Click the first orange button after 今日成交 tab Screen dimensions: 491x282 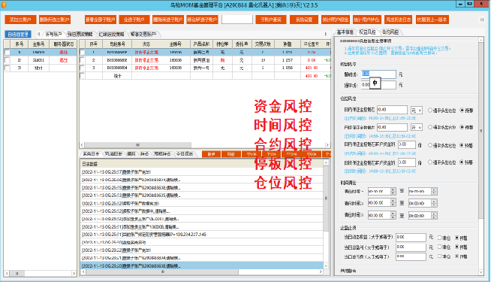211,154
